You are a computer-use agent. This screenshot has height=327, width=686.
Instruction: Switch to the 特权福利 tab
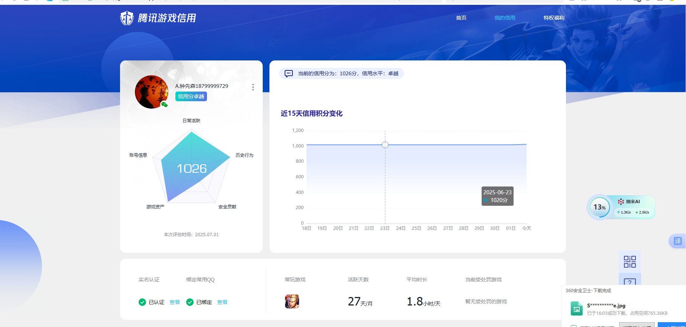coord(554,18)
